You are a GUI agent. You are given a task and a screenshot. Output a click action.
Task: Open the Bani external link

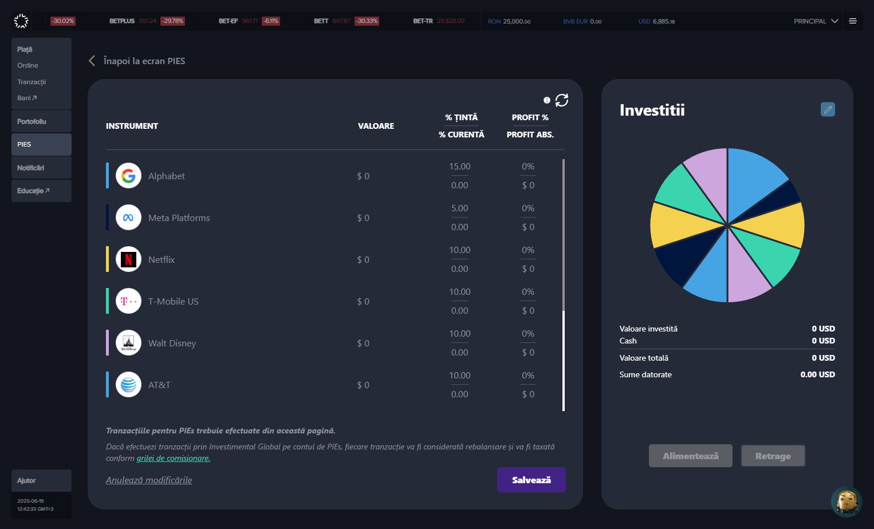[x=27, y=98]
